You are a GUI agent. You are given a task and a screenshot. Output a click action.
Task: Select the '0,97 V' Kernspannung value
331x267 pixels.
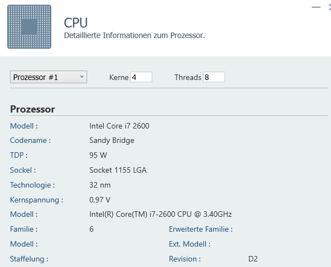(100, 200)
